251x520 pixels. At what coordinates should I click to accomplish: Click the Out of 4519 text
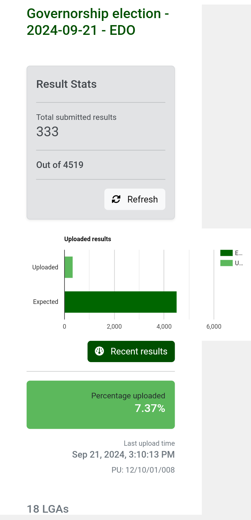pyautogui.click(x=60, y=165)
